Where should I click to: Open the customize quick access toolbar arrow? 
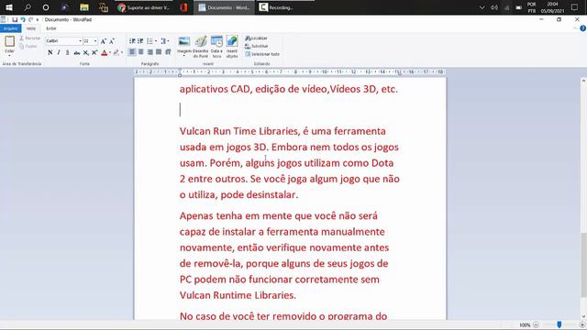point(38,20)
